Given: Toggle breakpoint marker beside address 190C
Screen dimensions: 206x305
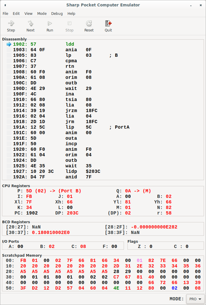Looking at the screenshot, I should [9, 83].
